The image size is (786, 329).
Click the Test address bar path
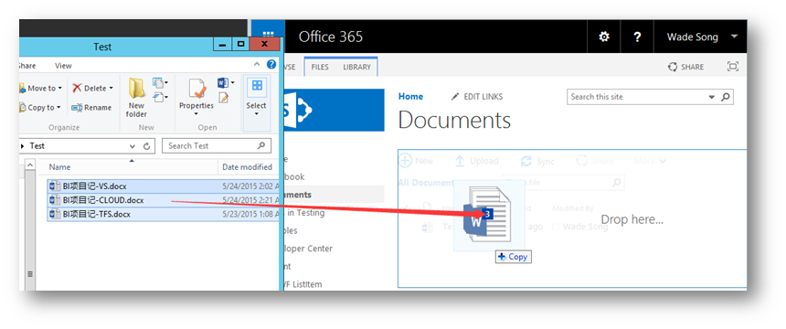[x=37, y=146]
